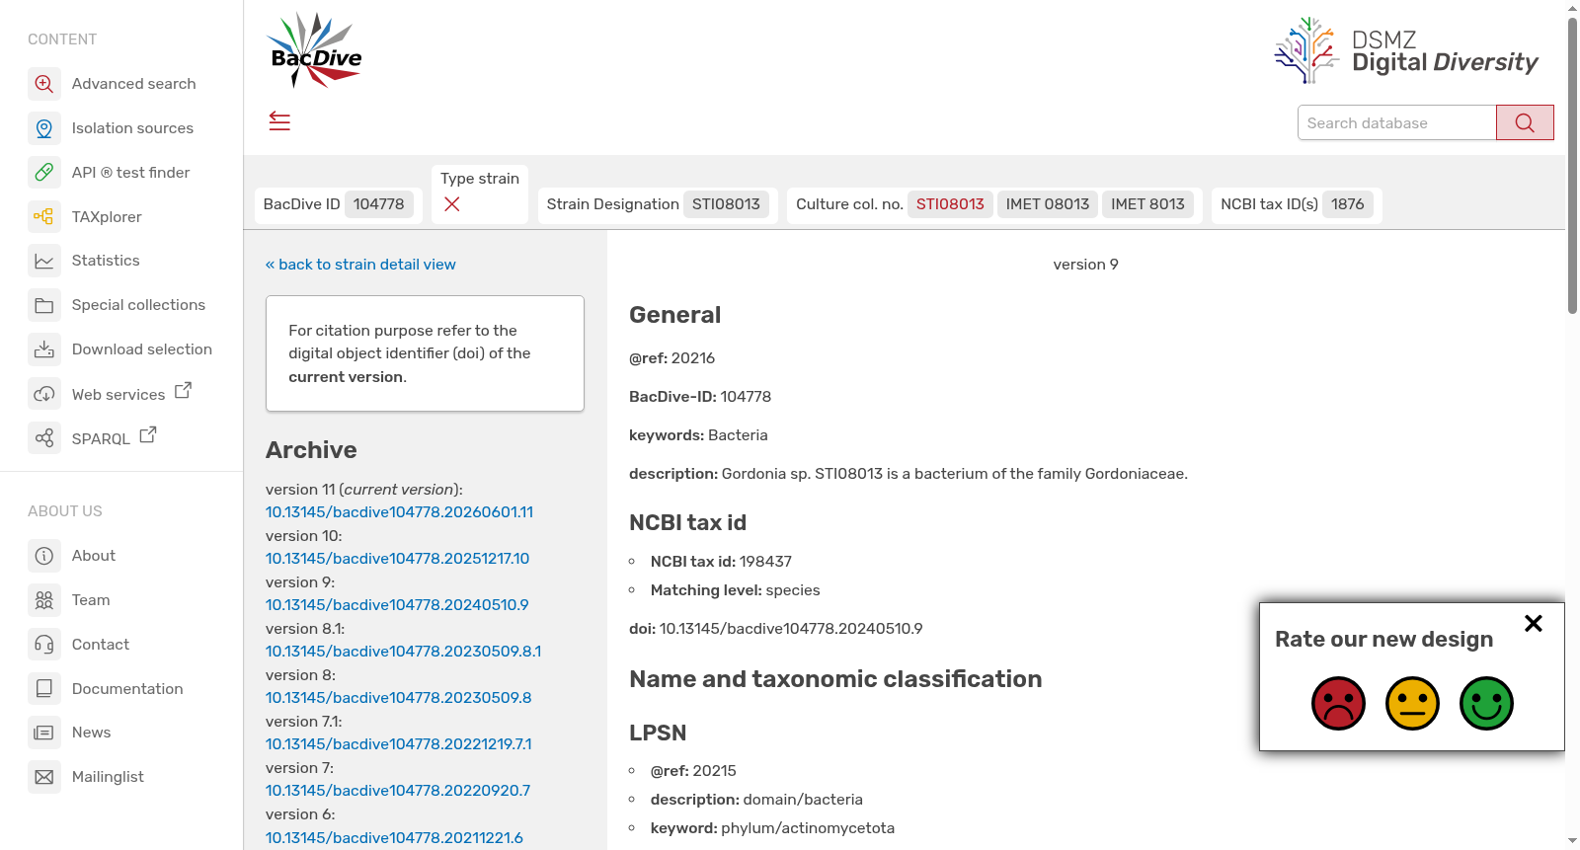Collapse the sidebar with the red menu icon
The width and height of the screenshot is (1580, 850).
point(279,121)
